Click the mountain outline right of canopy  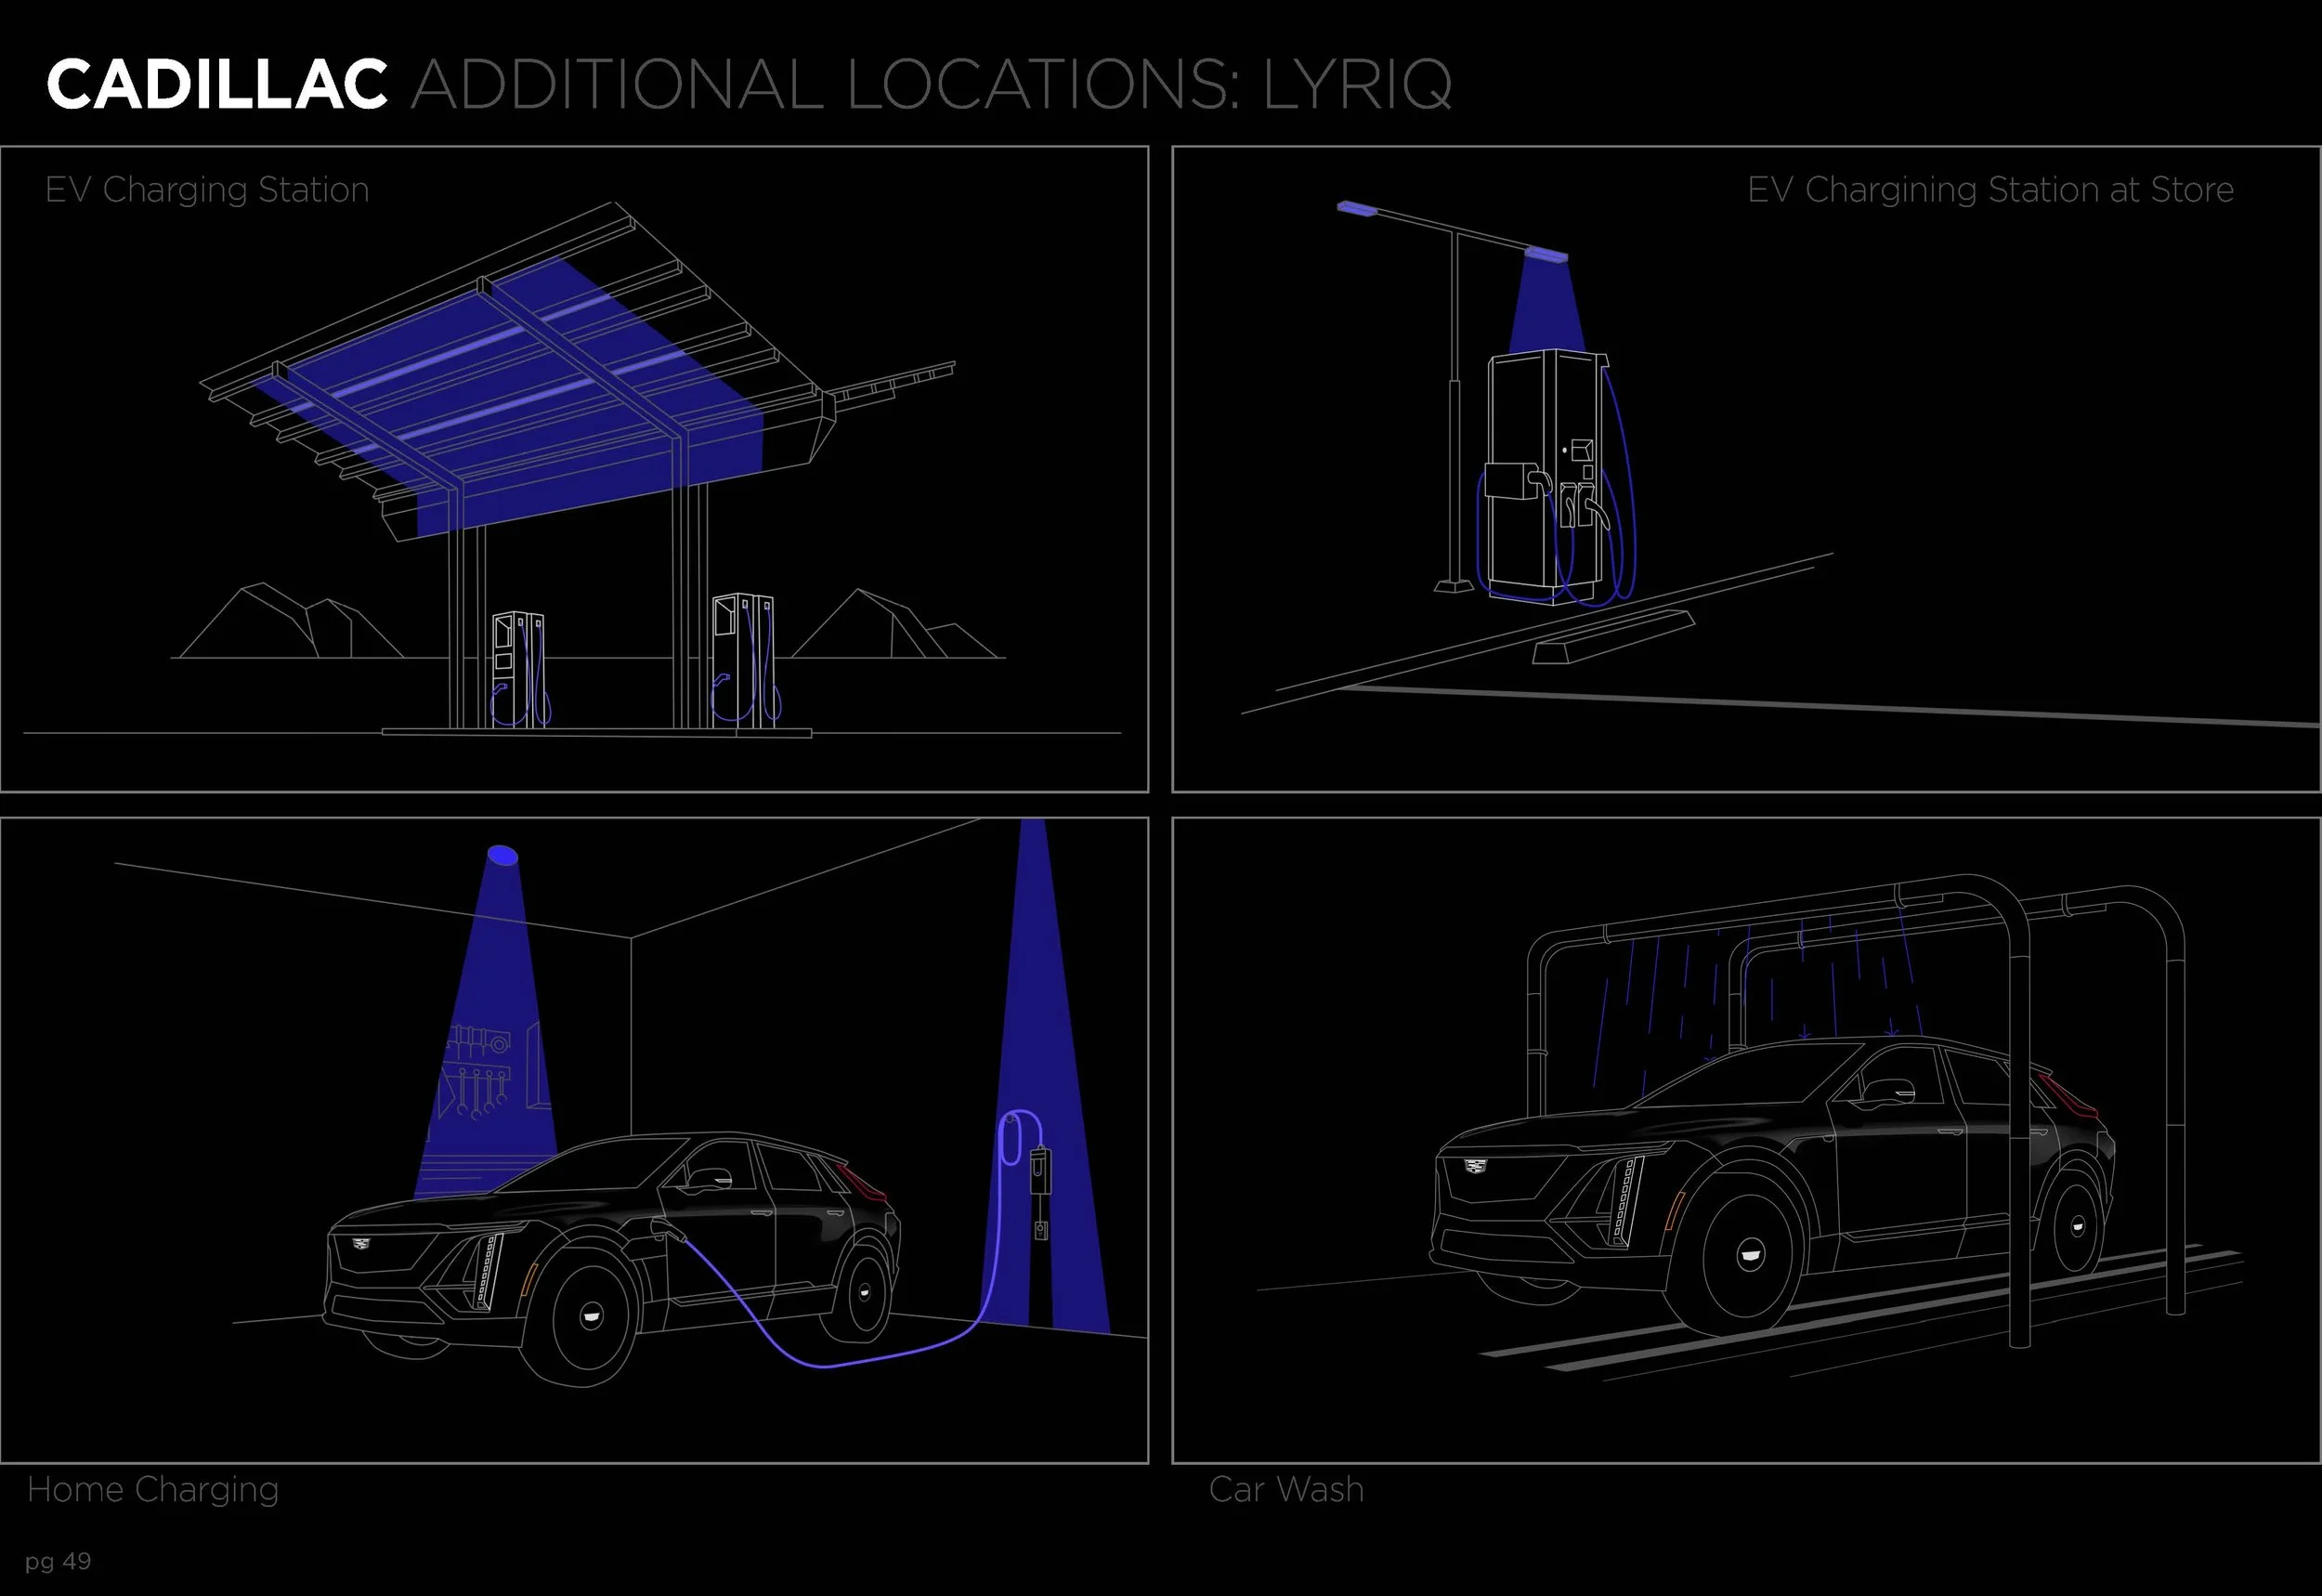(x=895, y=624)
